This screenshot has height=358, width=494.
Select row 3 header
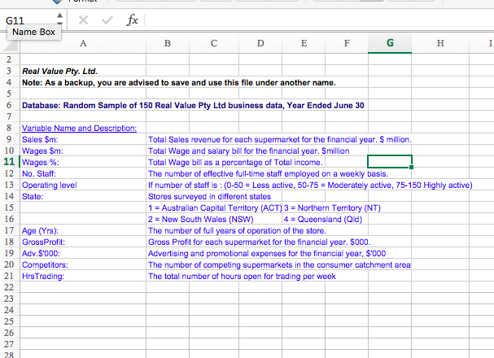coord(10,71)
